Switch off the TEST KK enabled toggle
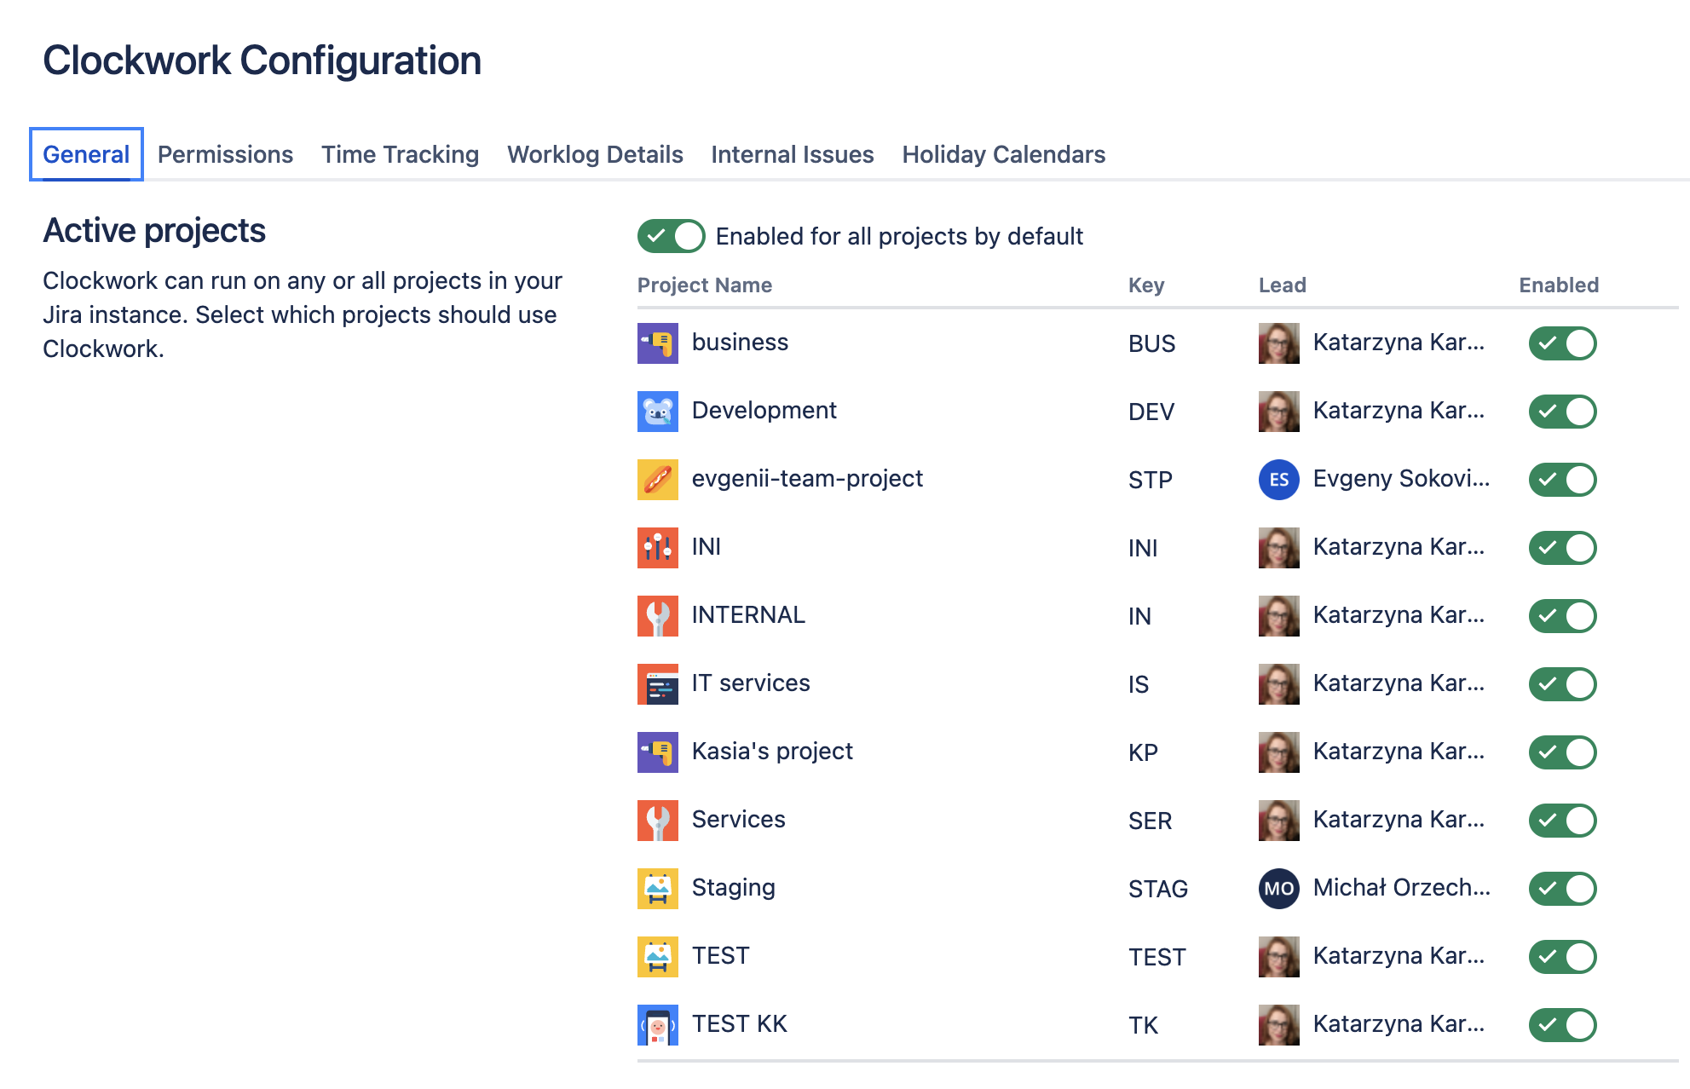The image size is (1690, 1089). pyautogui.click(x=1561, y=1025)
